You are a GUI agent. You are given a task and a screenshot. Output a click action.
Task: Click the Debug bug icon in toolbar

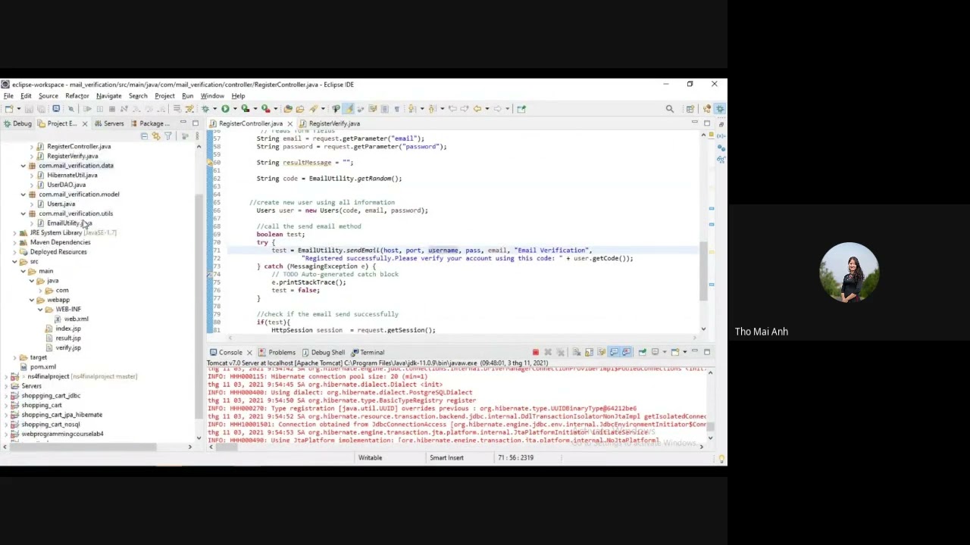[x=205, y=108]
